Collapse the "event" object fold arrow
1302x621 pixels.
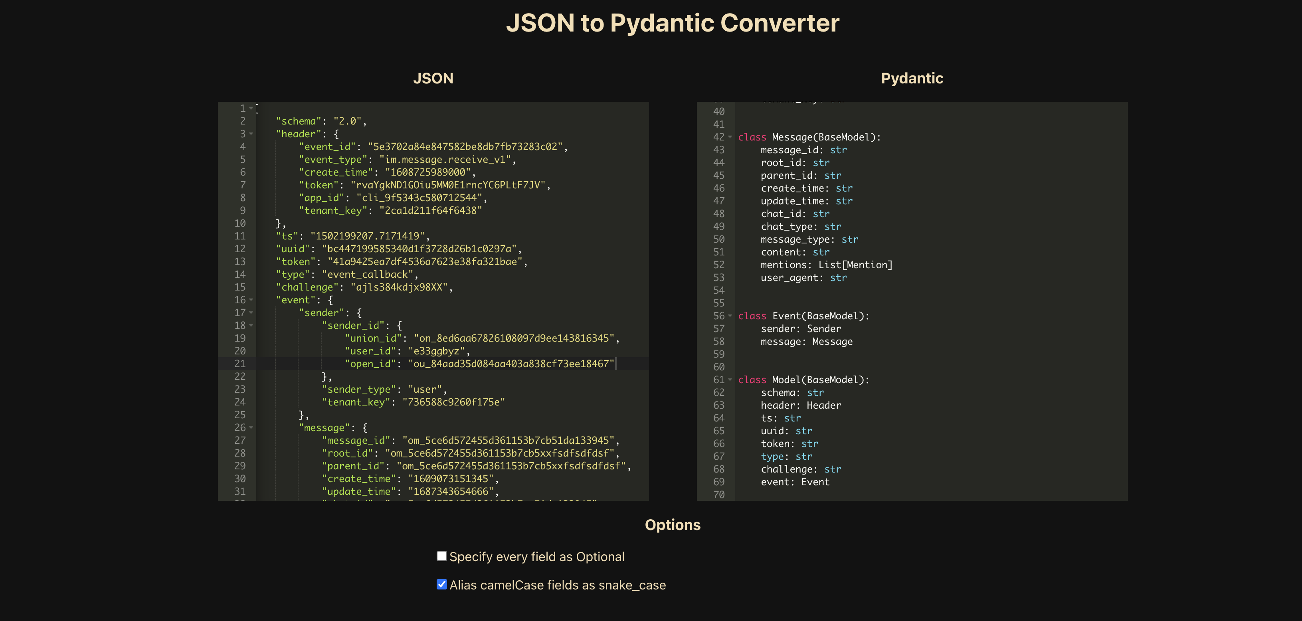point(251,300)
